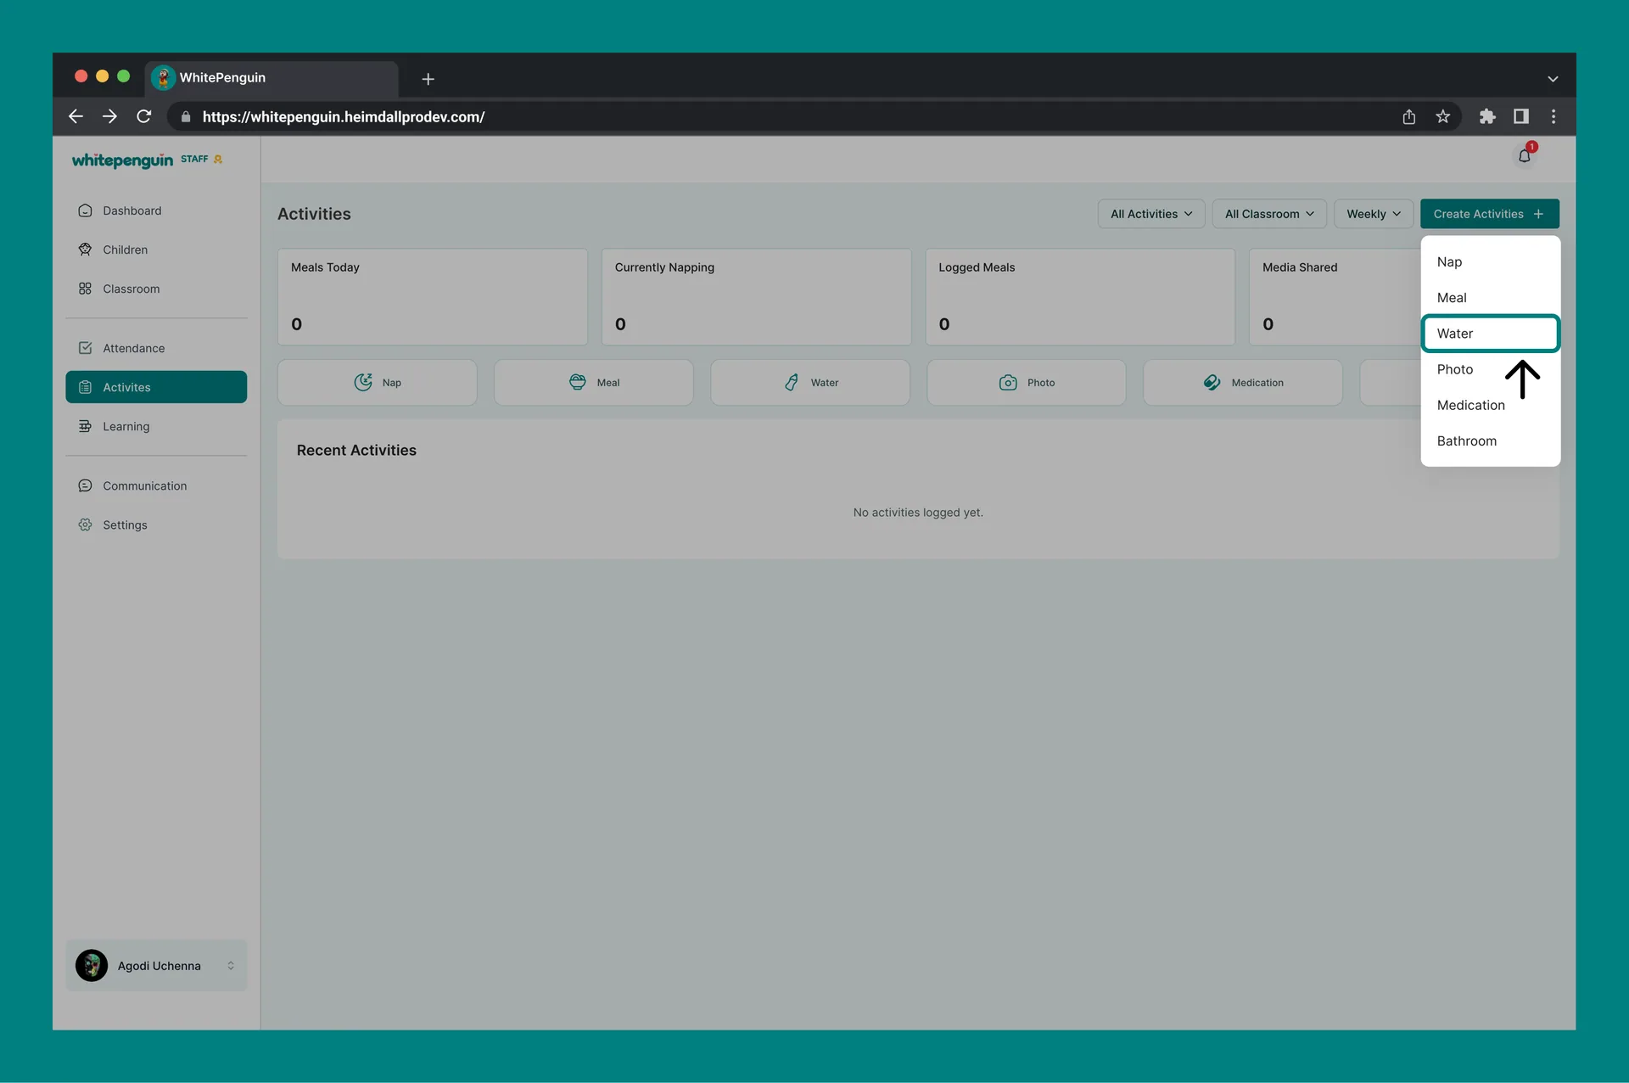Choose Water in the create menu

coord(1490,334)
